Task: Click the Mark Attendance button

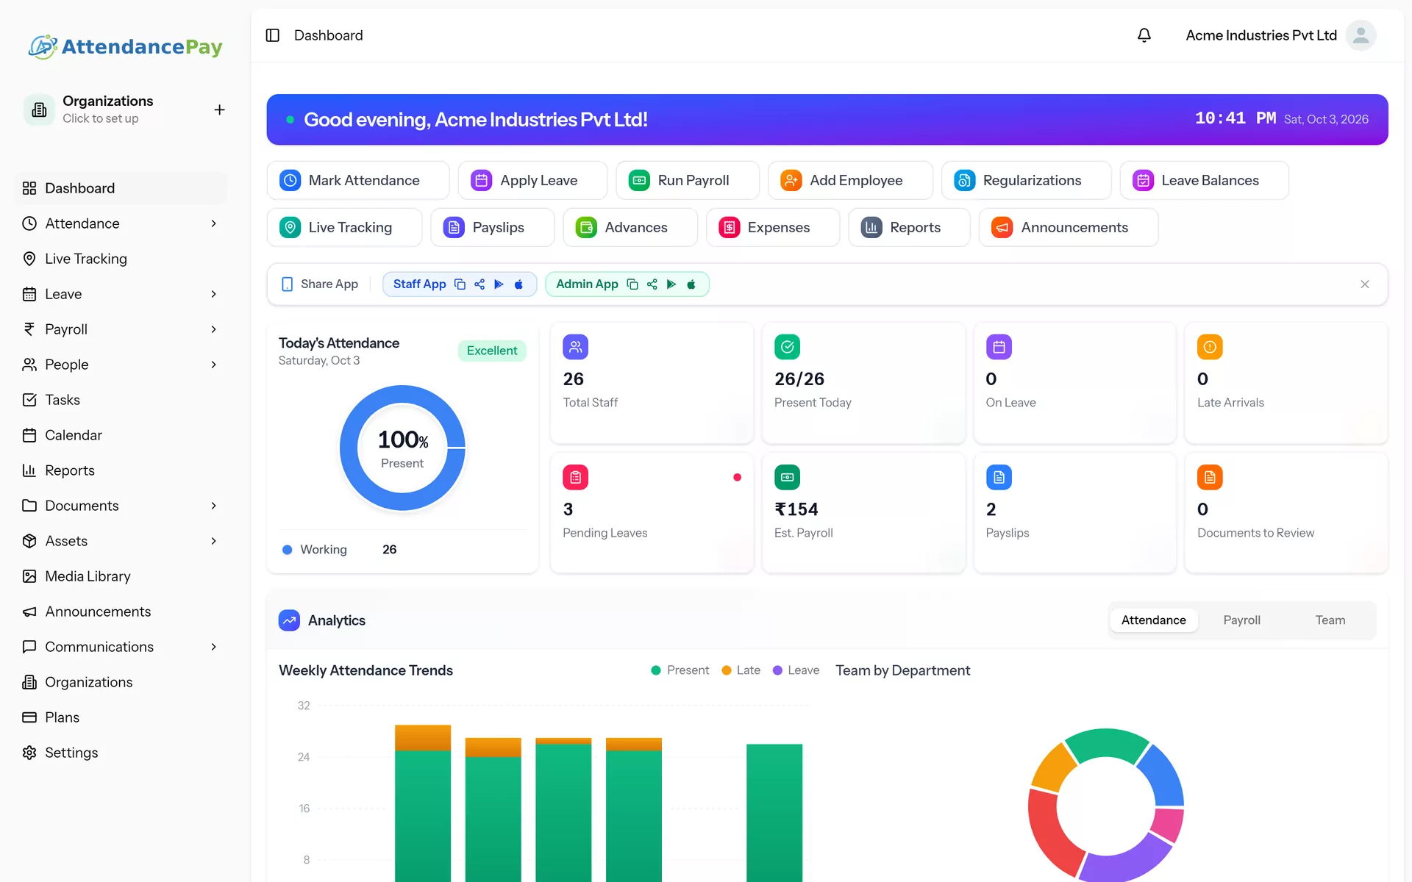Action: point(358,180)
